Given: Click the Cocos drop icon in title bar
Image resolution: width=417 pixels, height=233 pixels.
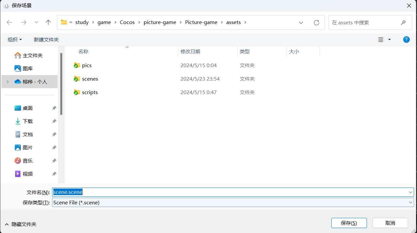Looking at the screenshot, I should pyautogui.click(x=6, y=6).
